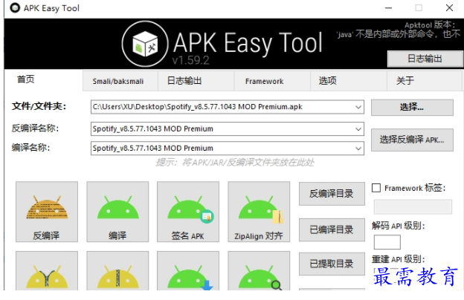Screen dimensions: 464x300
Task: Click the Sign APK (签名 APK) button
Action: [188, 212]
